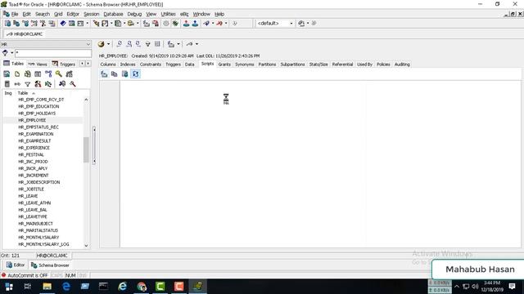Open dropdown arrow next to globe refresh icon
Screen dimensions: 524x294
(108, 44)
